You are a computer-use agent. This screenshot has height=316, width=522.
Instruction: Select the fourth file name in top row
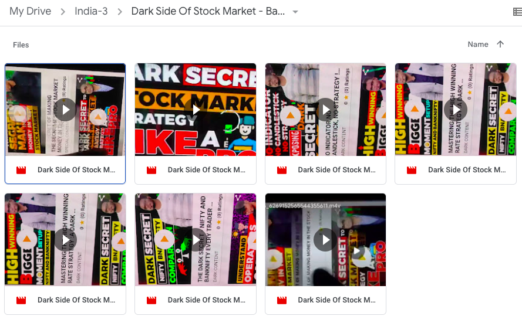[x=467, y=170]
